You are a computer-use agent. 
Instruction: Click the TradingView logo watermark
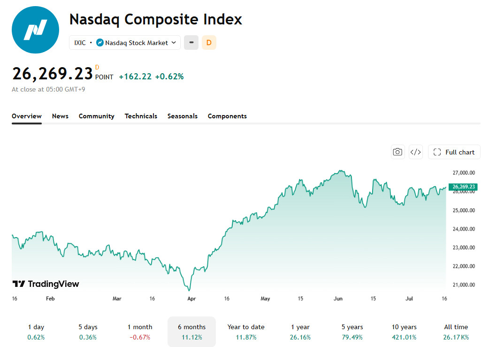[46, 284]
